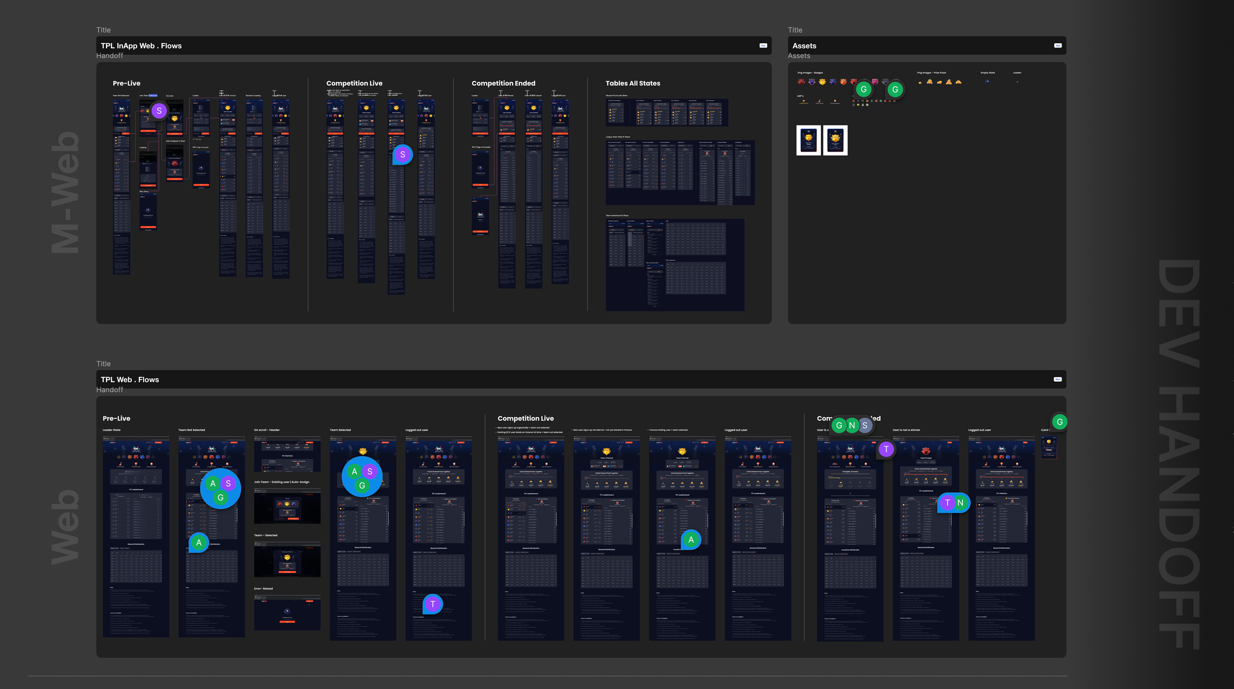Open the T-N comment cluster with the blue bubble
Screen dimensions: 1234x689
953,503
